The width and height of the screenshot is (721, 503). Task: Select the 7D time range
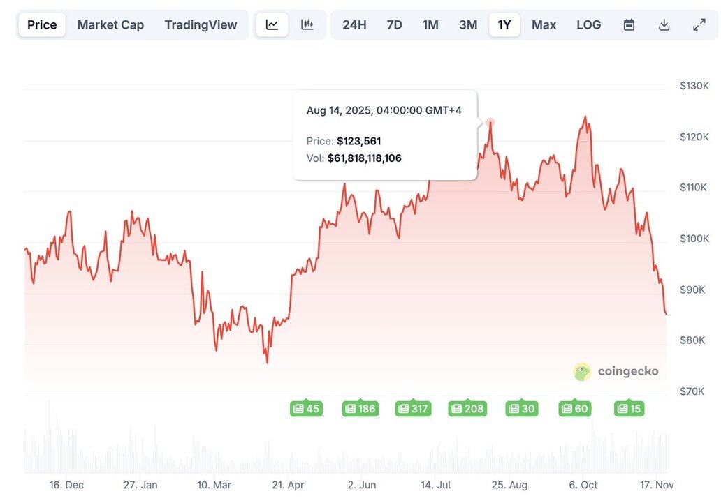(394, 25)
